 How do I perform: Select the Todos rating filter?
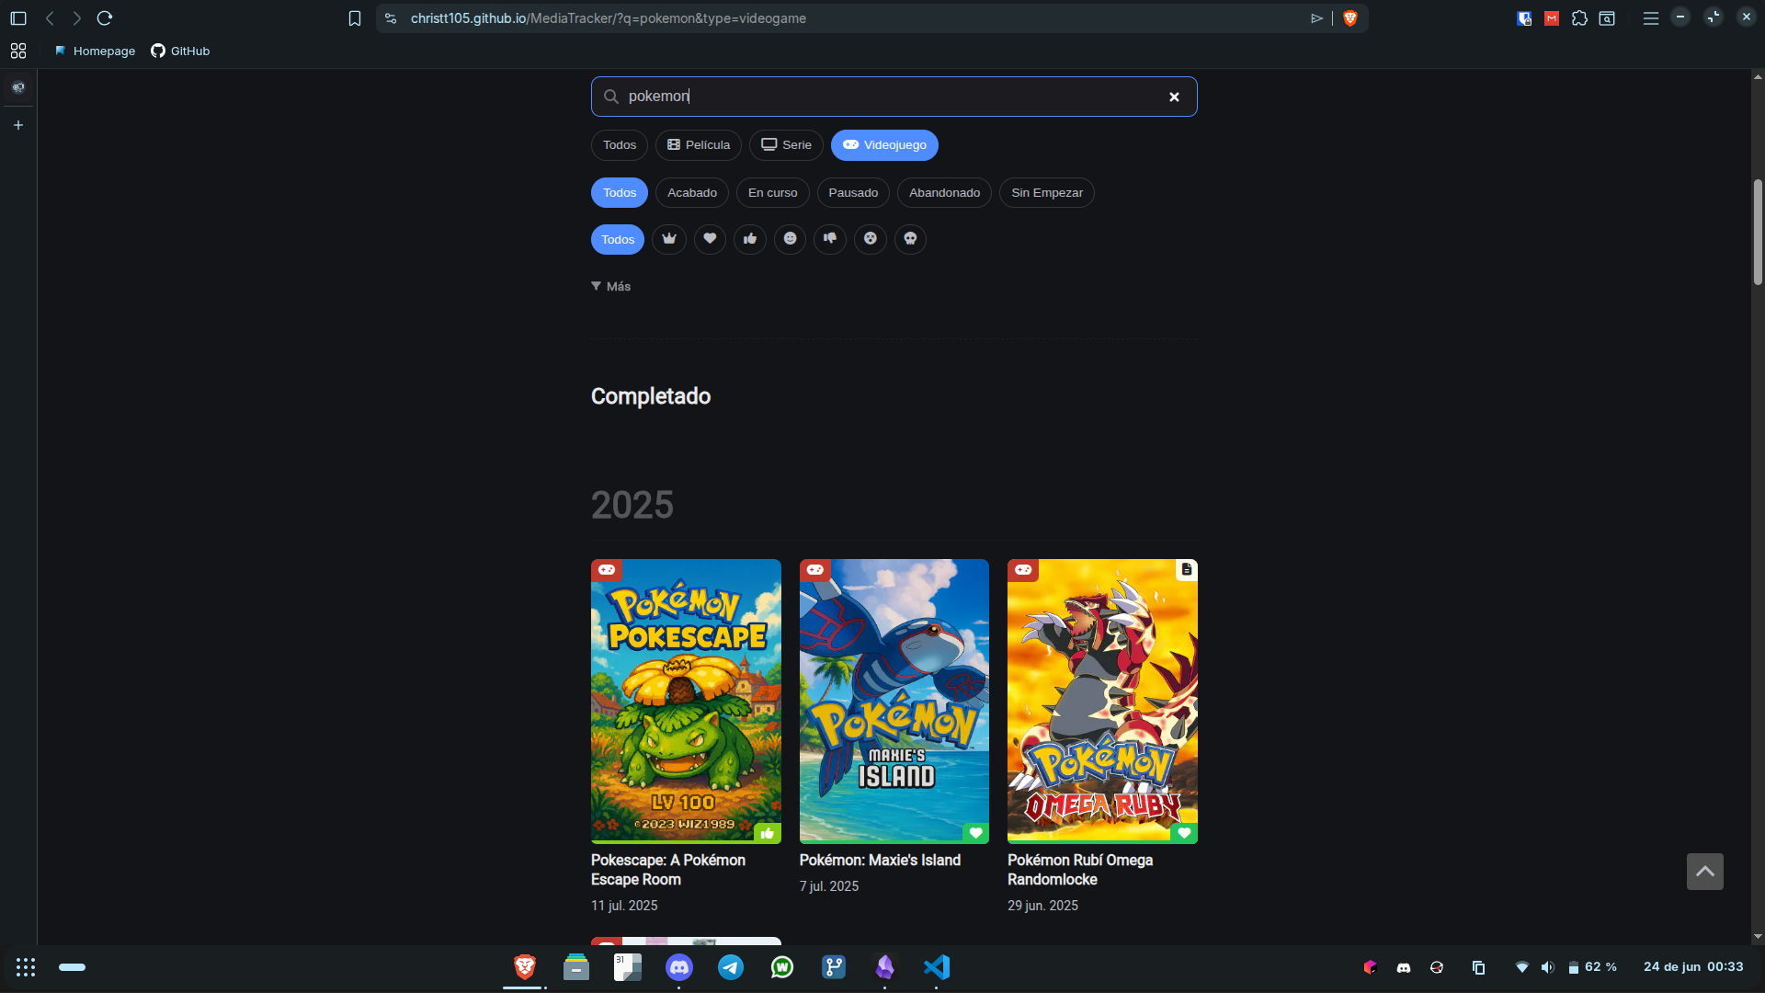click(618, 240)
